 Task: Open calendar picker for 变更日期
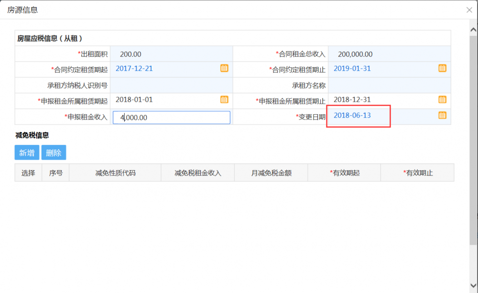(x=442, y=115)
